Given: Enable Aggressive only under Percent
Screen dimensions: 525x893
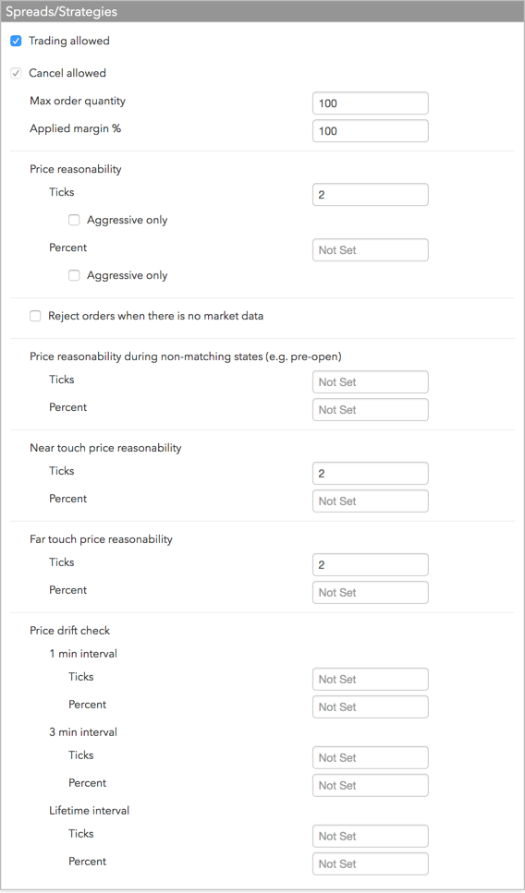Looking at the screenshot, I should pos(74,275).
